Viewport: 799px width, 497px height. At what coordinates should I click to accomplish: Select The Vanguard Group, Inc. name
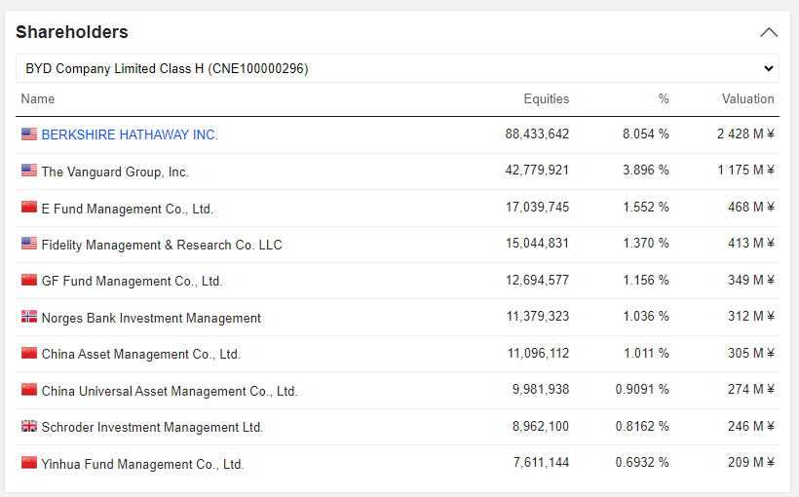115,172
